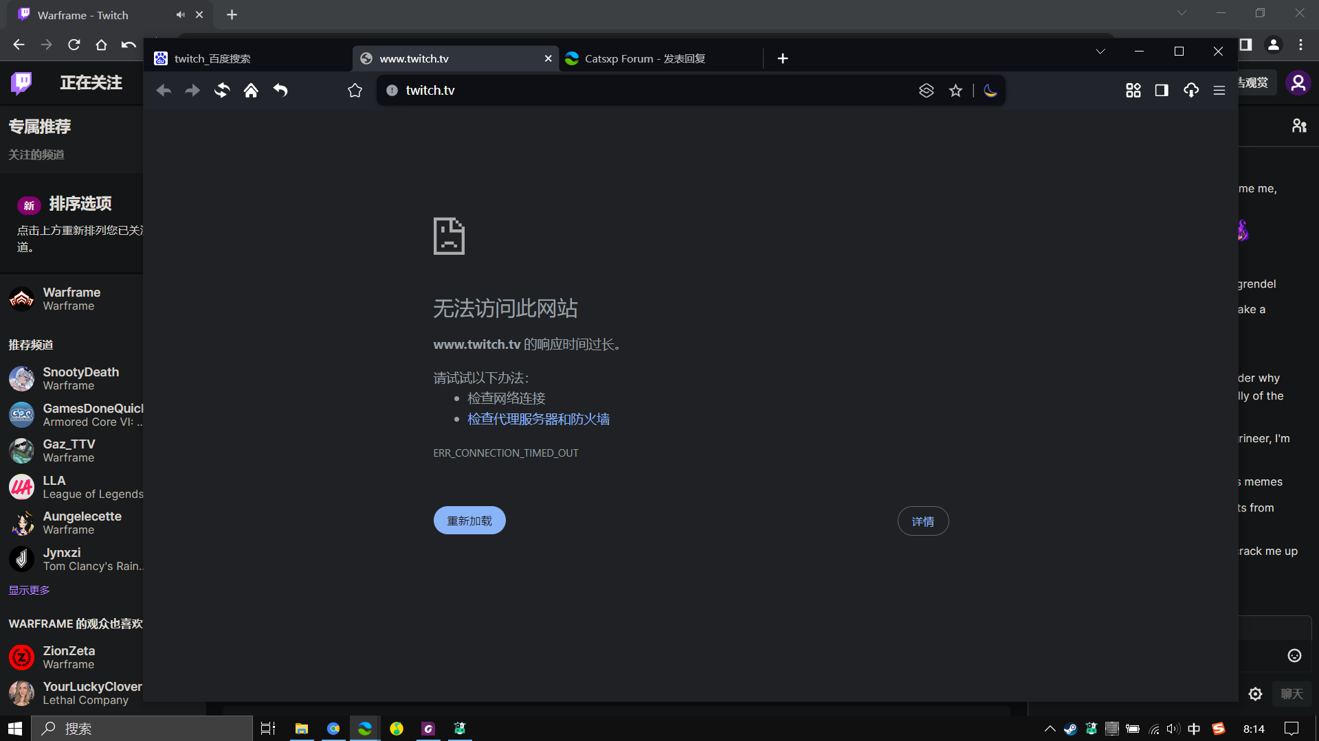Open Twitch chat settings gear

(x=1255, y=694)
